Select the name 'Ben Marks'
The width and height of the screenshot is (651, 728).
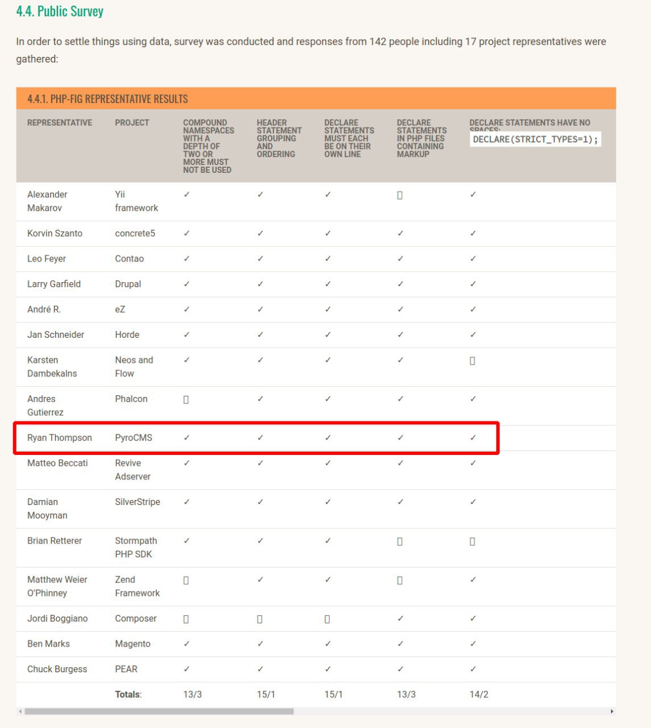point(48,644)
